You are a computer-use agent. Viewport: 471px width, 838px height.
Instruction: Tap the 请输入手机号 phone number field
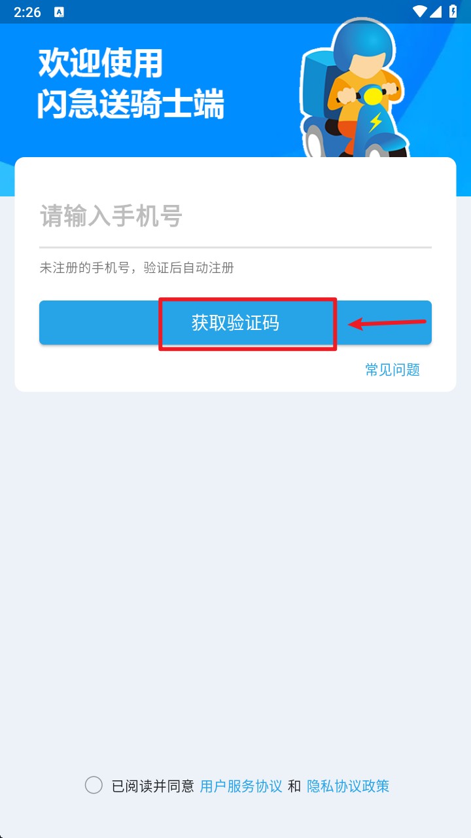click(235, 216)
